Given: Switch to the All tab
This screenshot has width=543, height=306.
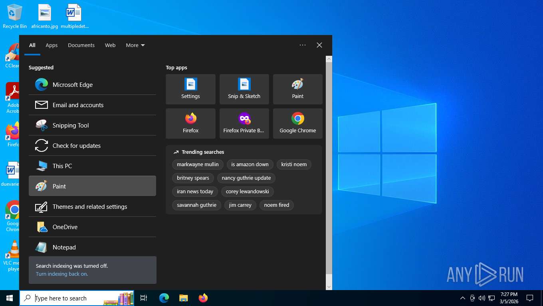Looking at the screenshot, I should [32, 45].
